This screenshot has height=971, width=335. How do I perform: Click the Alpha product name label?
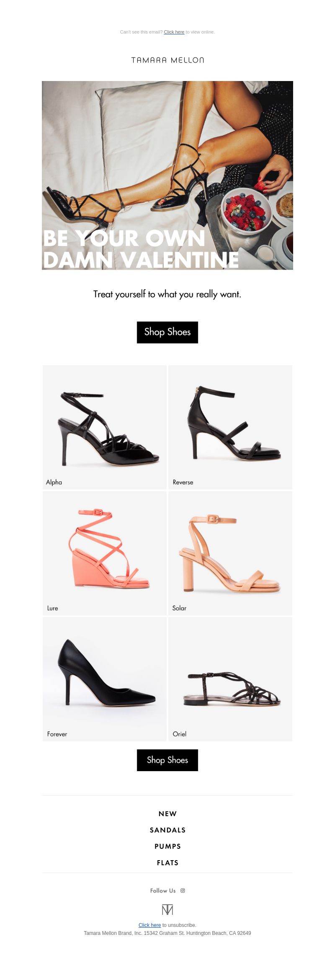coord(54,482)
